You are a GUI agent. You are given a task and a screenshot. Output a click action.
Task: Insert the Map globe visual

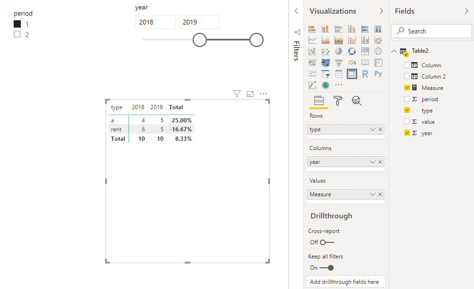(378, 51)
